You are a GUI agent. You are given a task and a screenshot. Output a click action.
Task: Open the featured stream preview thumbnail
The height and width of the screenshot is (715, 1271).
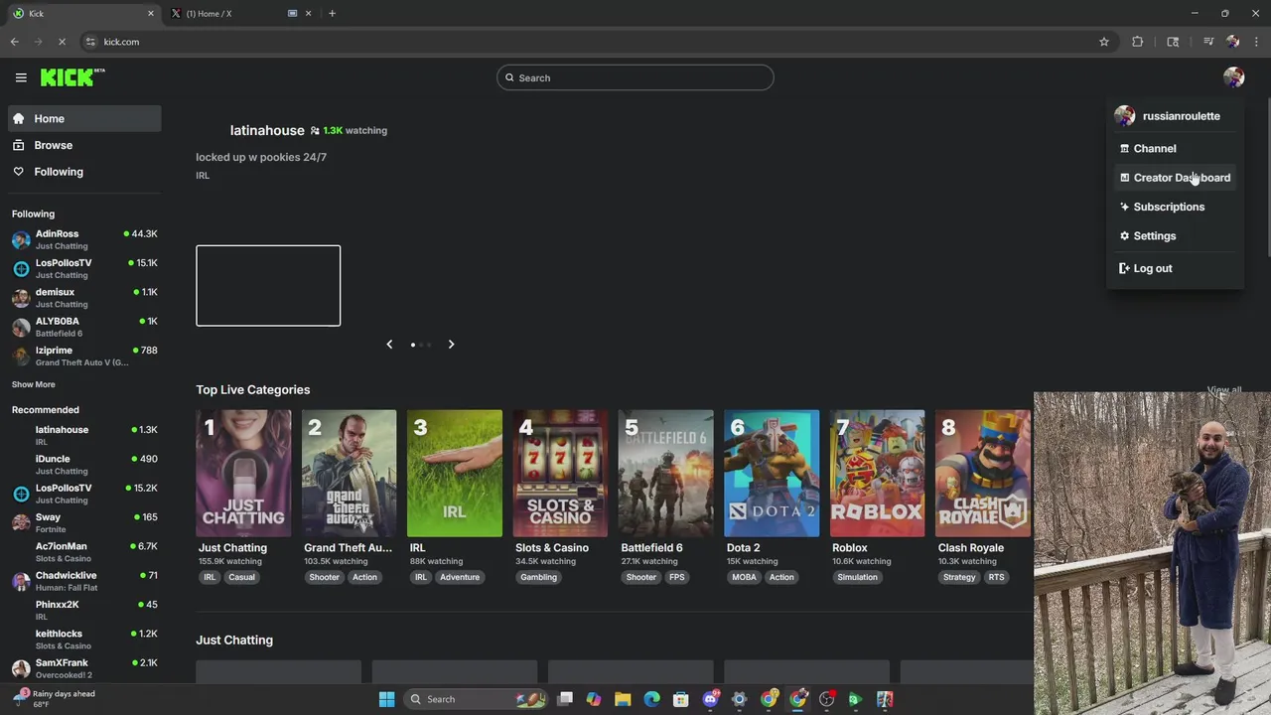coord(268,286)
